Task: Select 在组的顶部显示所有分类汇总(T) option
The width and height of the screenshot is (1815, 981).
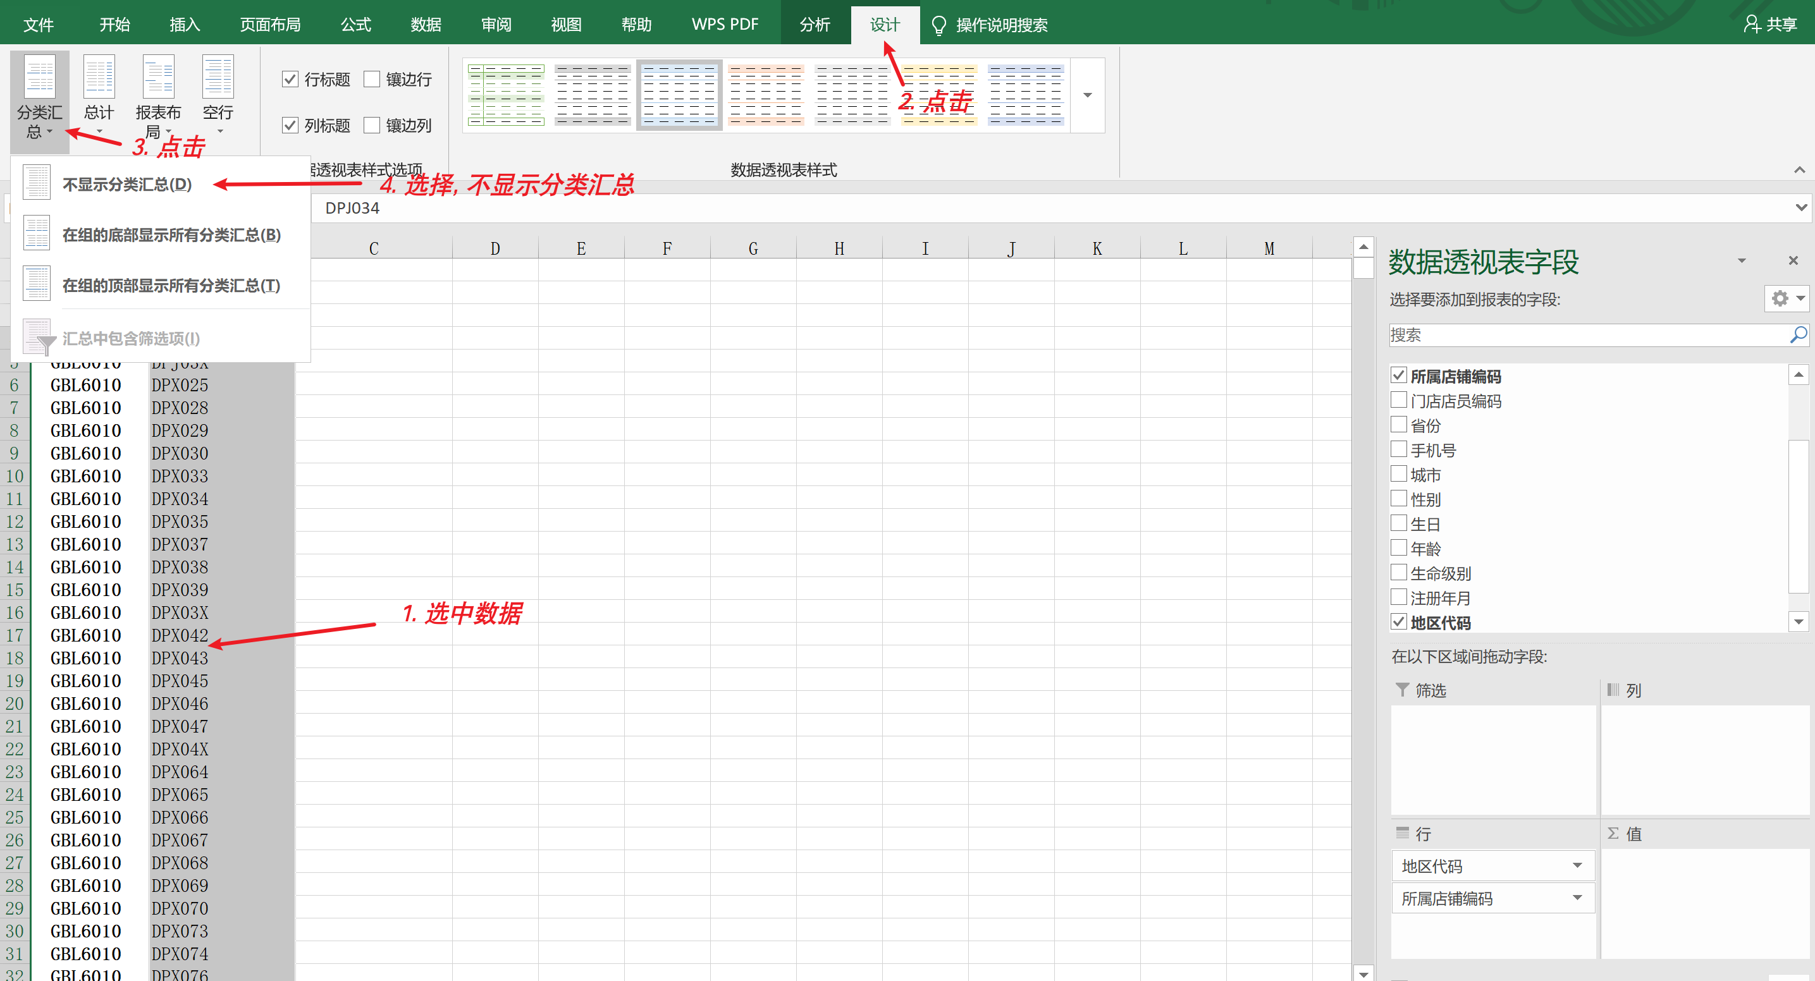Action: click(x=171, y=286)
